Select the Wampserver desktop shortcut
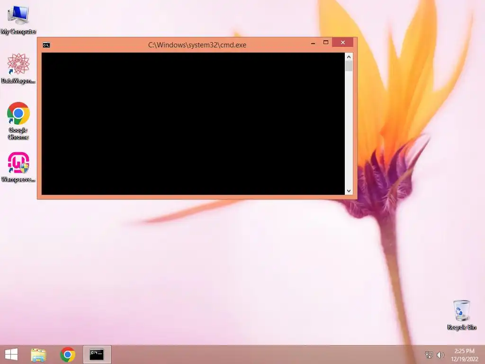 click(18, 167)
